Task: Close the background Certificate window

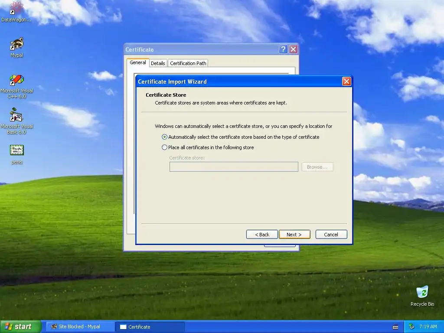Action: tap(294, 49)
